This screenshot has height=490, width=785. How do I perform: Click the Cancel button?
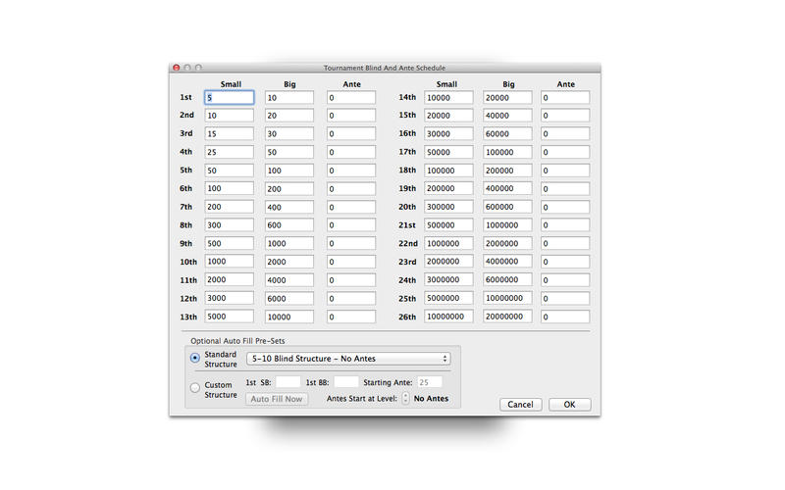pos(521,405)
